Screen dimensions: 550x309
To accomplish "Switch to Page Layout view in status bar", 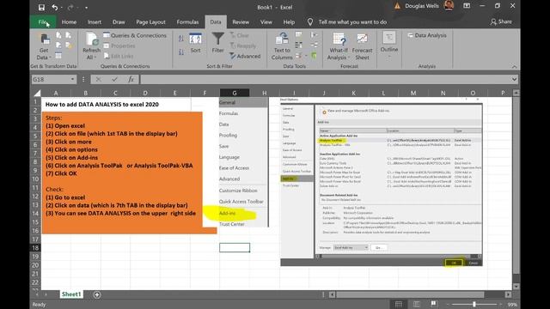I will [x=416, y=304].
